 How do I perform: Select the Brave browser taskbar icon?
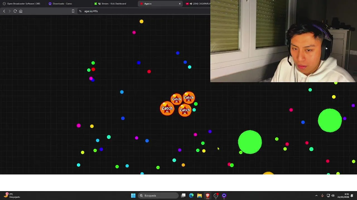click(208, 196)
